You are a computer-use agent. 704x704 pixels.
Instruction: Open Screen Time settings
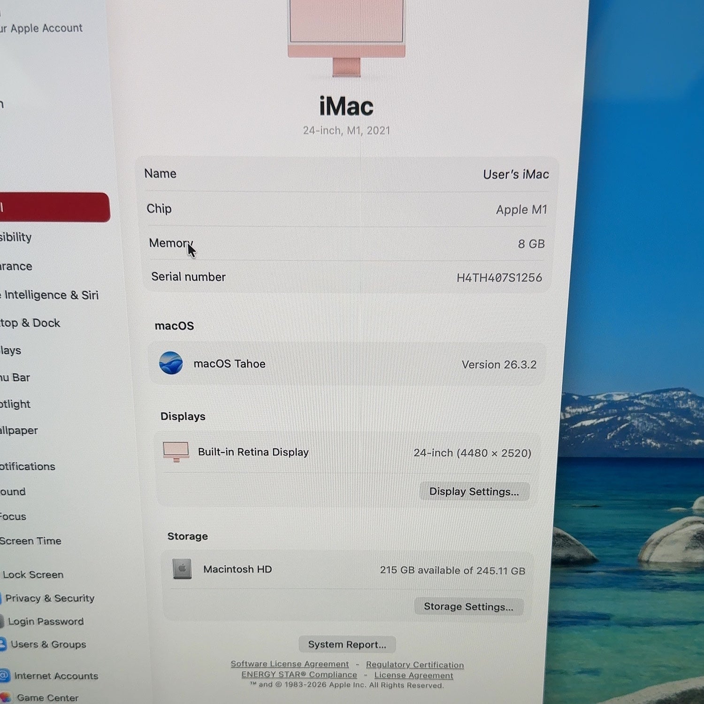[x=31, y=541]
